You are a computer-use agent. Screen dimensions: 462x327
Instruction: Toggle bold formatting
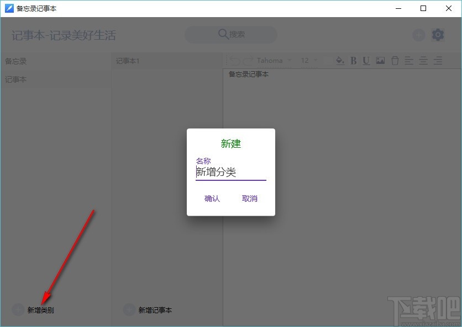(354, 61)
